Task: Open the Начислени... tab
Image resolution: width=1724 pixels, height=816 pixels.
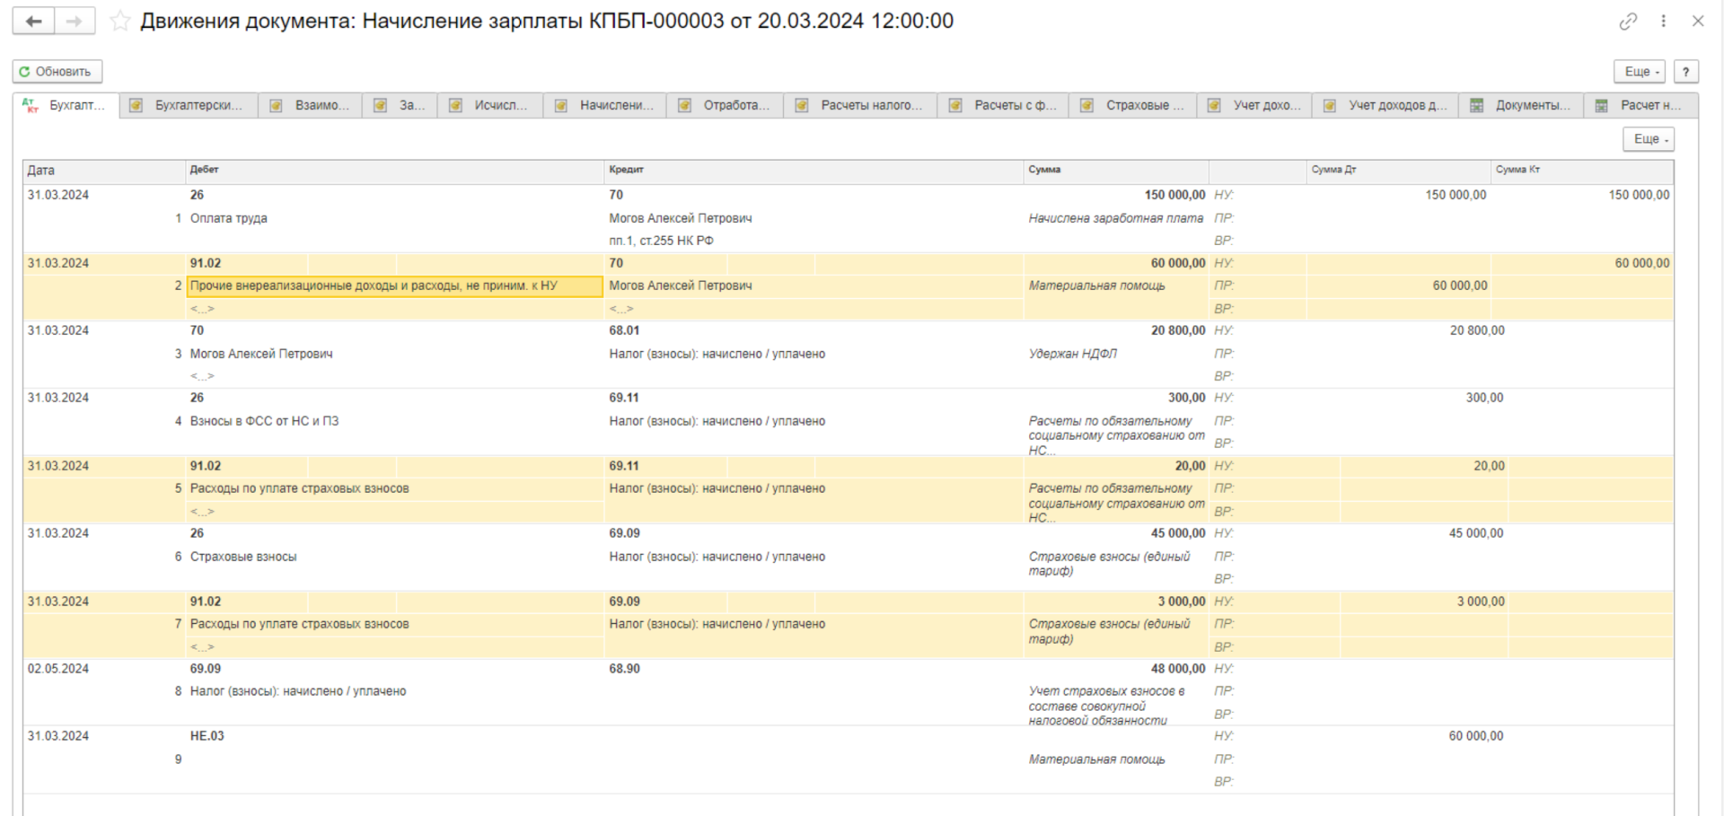Action: pyautogui.click(x=605, y=105)
